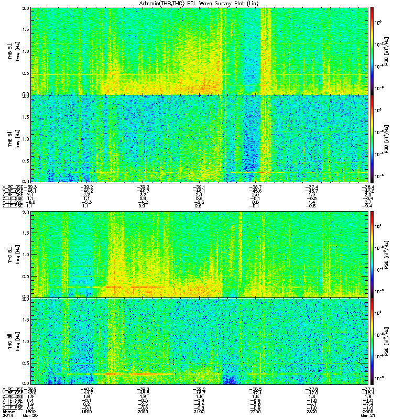
Task: Click the Artemis FGL Wave Survey Plot title
Action: point(199,4)
